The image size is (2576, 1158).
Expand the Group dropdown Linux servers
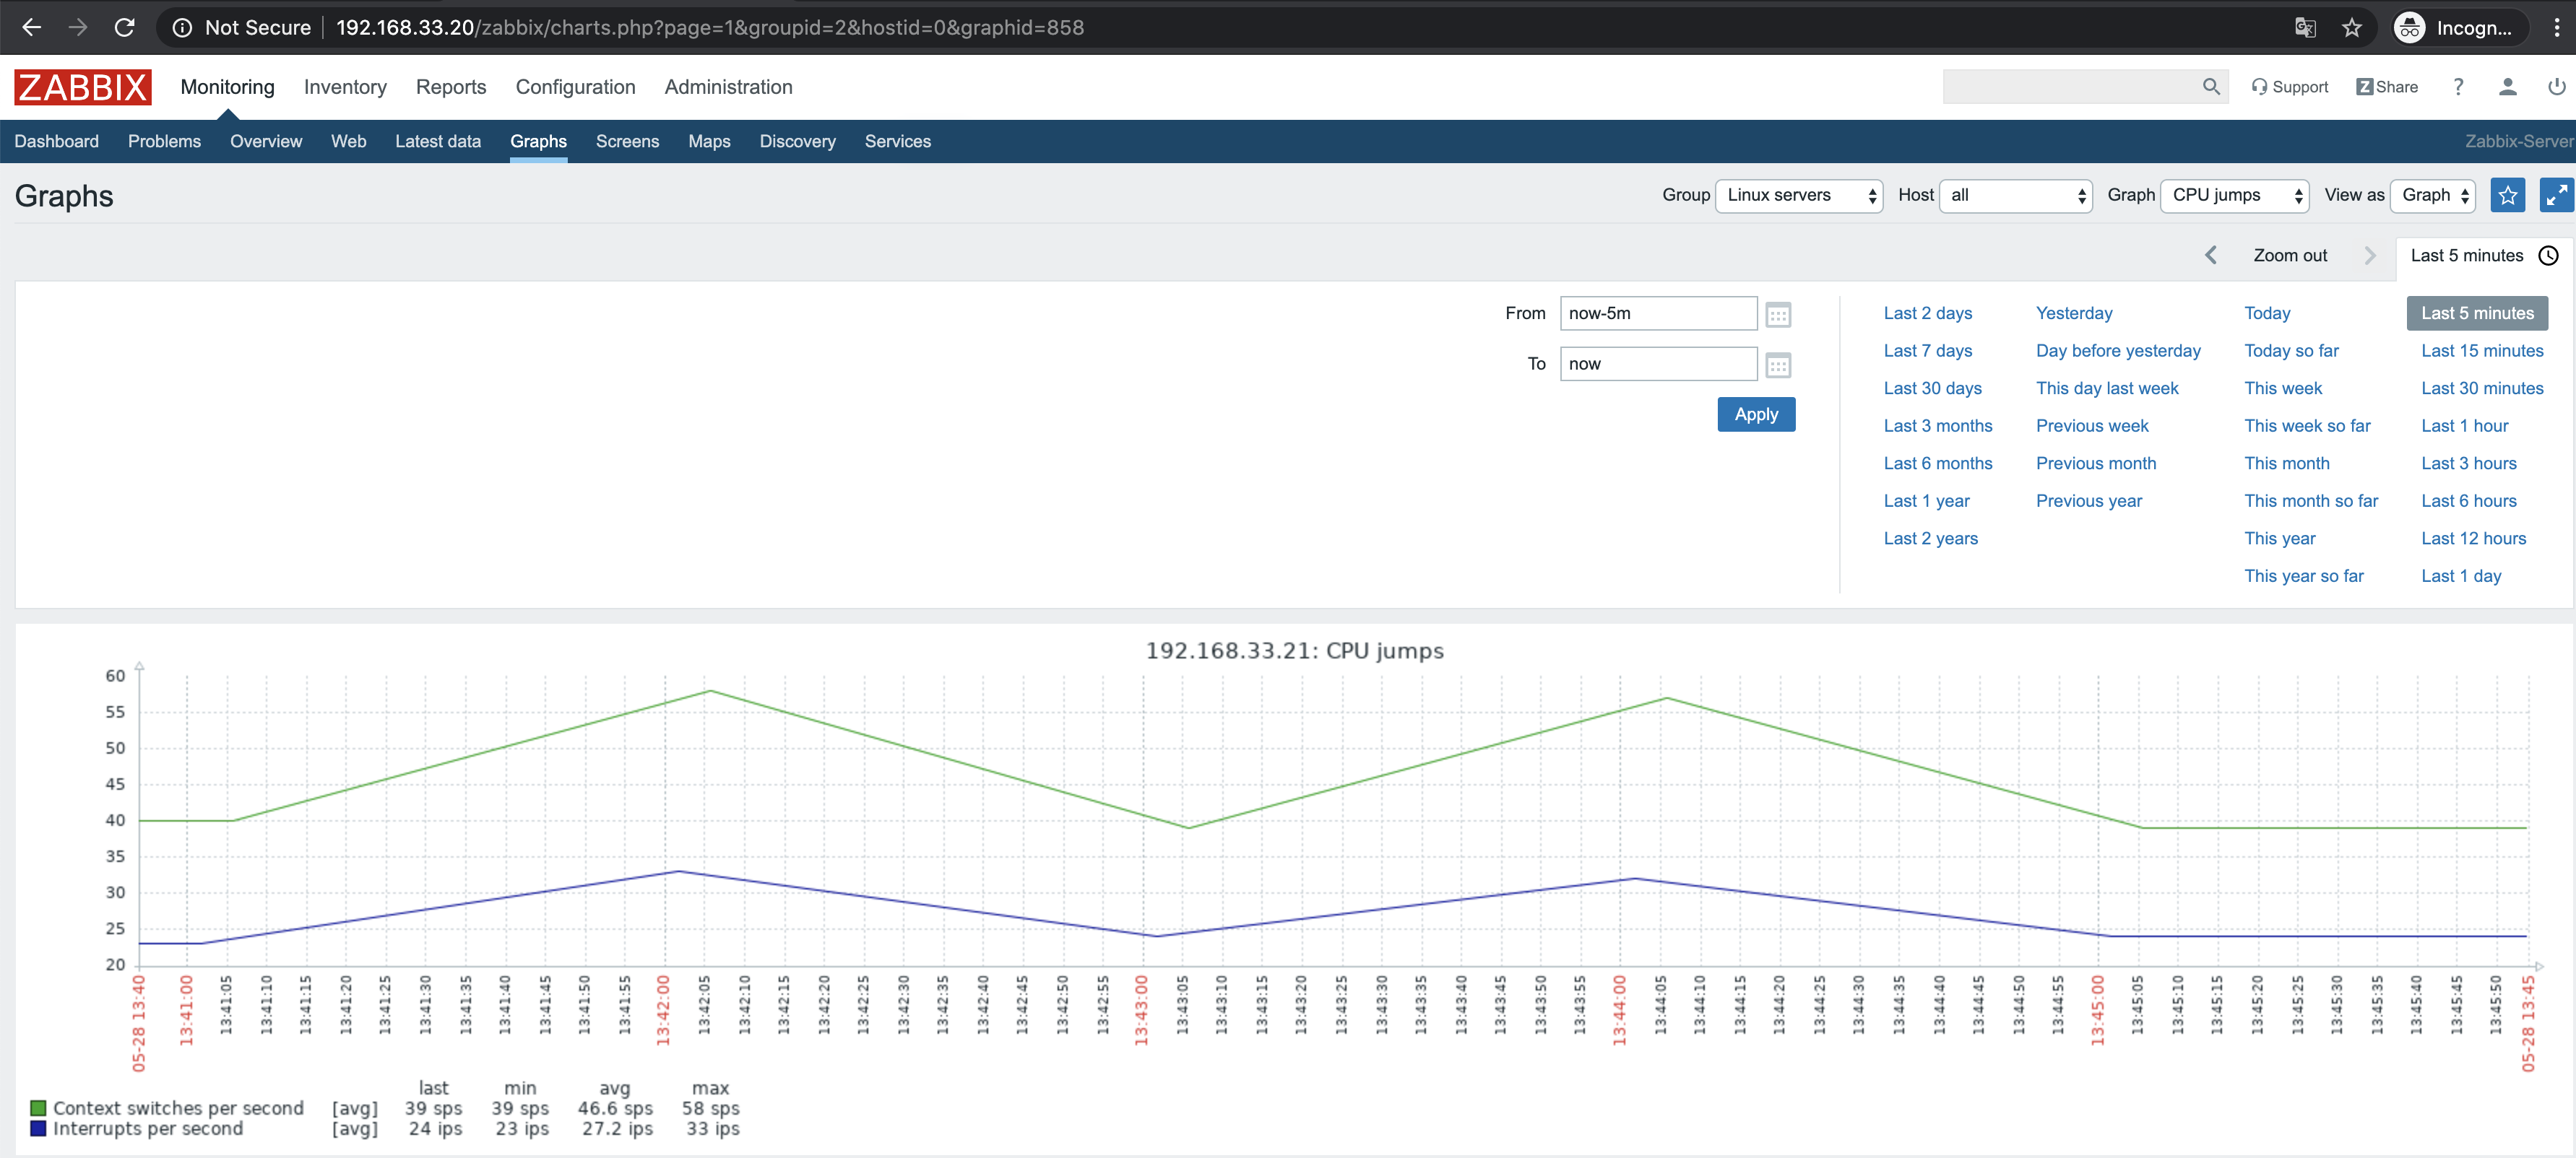pyautogui.click(x=1798, y=196)
